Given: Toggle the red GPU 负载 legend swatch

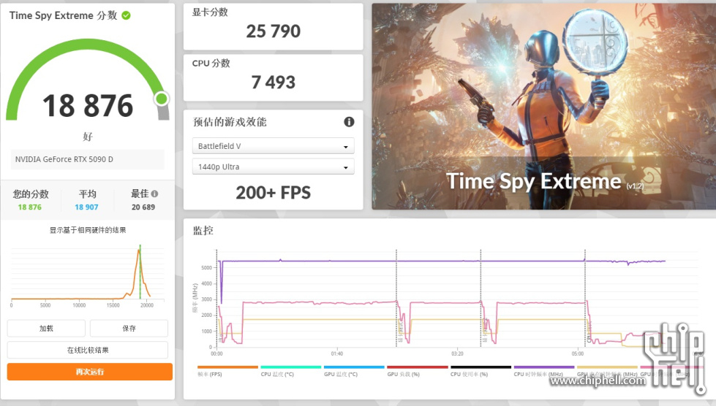Looking at the screenshot, I should tap(418, 367).
